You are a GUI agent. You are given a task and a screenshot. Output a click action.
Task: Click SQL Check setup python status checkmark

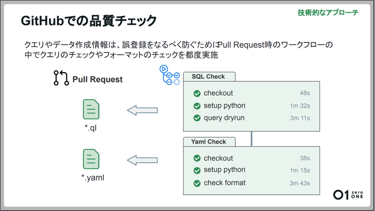197,106
